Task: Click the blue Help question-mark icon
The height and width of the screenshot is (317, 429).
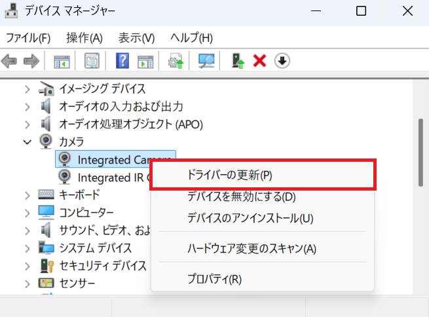Action: 122,60
